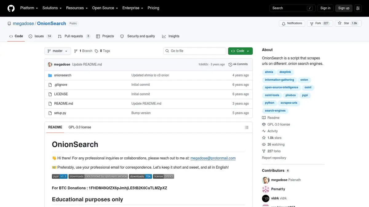Click the ahmia topic tag
Image resolution: width=369 pixels, height=207 pixels.
(269, 72)
